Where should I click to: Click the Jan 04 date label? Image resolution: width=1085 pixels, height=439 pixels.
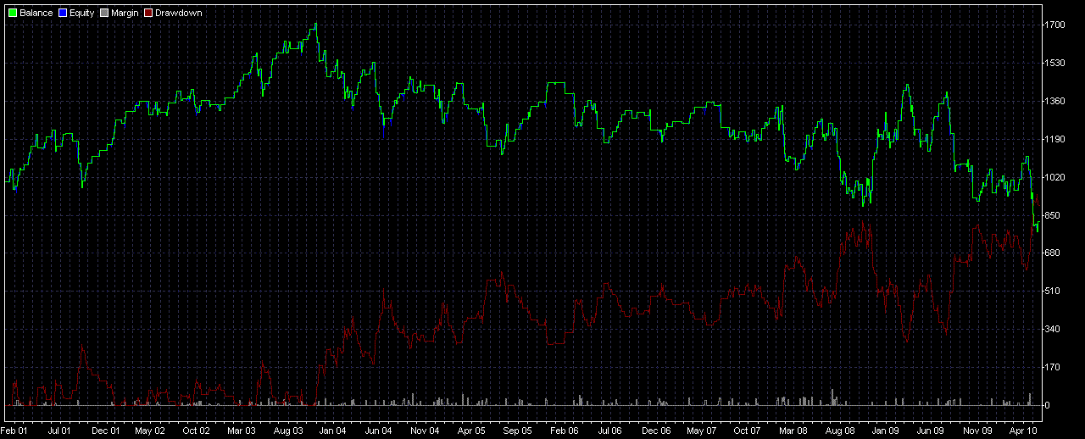click(x=334, y=431)
